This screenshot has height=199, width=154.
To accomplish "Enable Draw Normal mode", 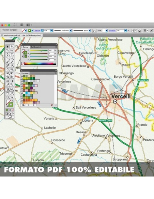I will point(7,113).
